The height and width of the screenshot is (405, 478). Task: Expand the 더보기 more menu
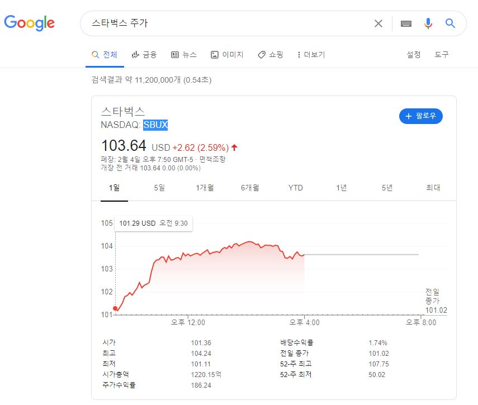(x=311, y=55)
